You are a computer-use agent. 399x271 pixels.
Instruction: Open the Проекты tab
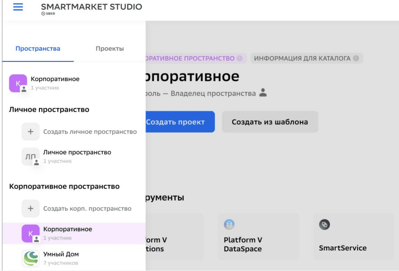[x=109, y=49]
